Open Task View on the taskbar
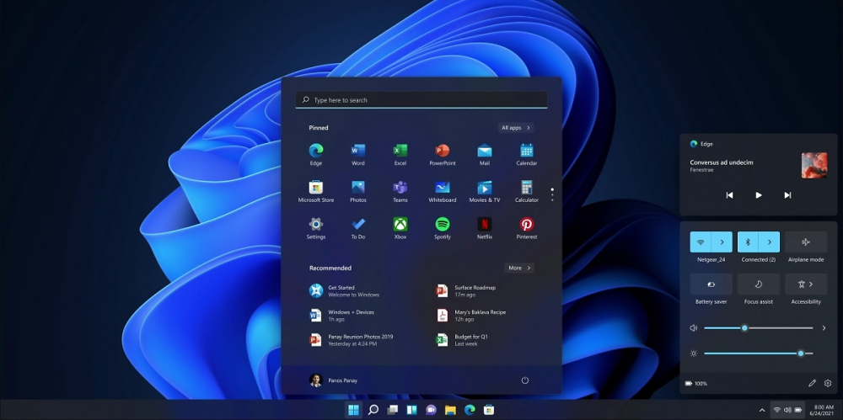 click(x=393, y=410)
